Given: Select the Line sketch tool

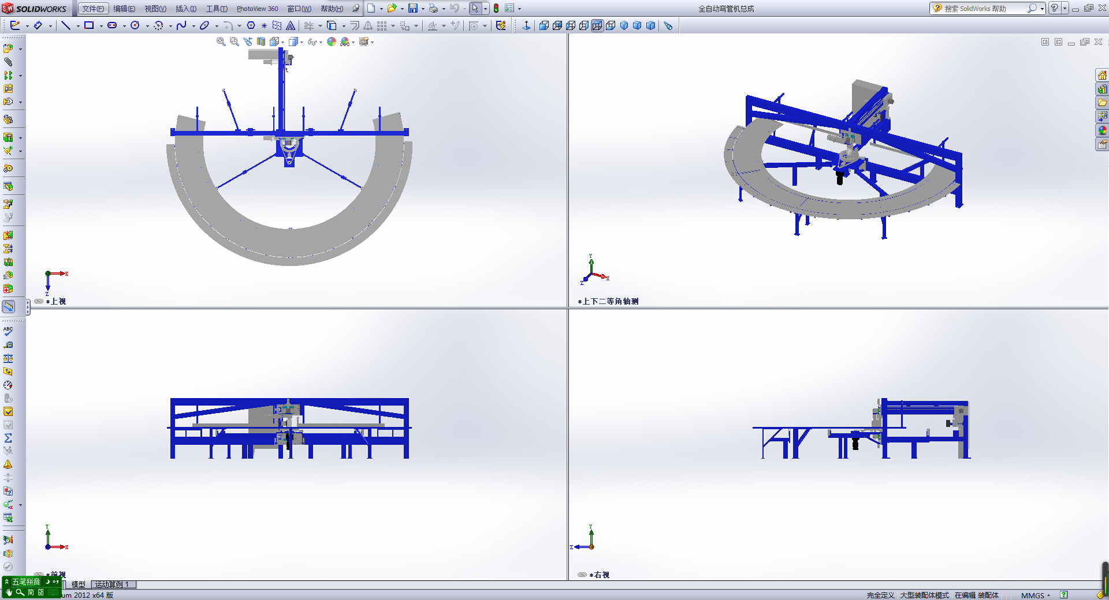Looking at the screenshot, I should [x=66, y=25].
